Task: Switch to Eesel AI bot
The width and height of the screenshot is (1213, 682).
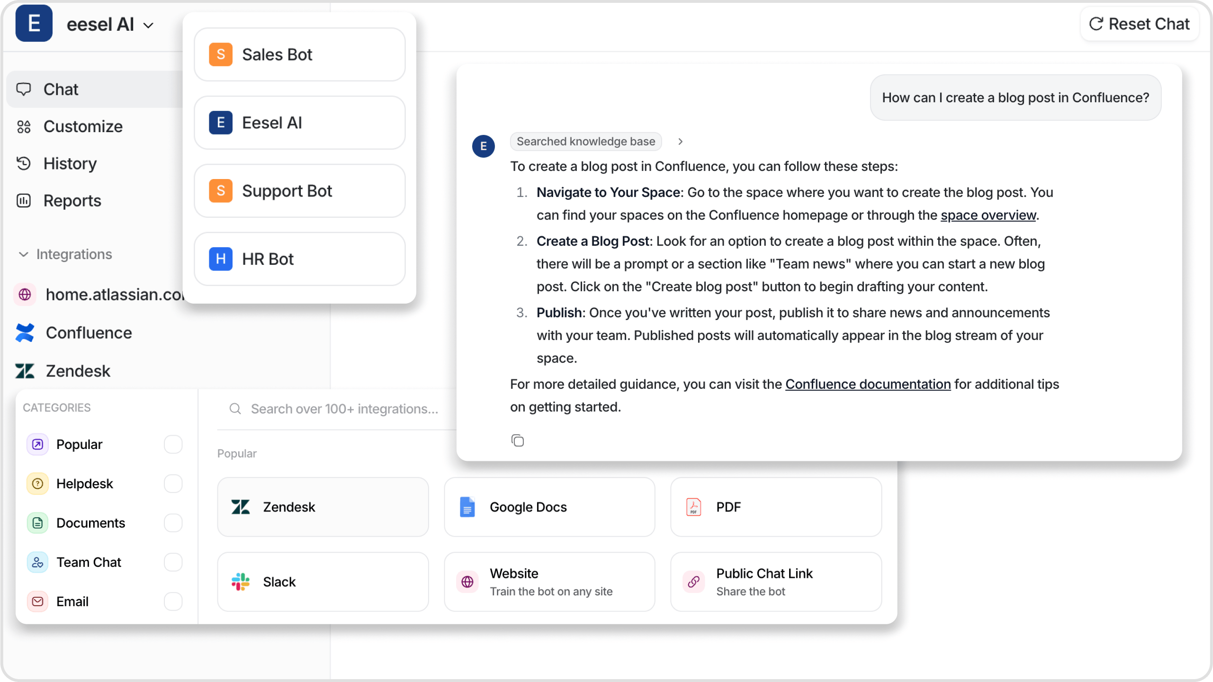Action: pyautogui.click(x=299, y=123)
